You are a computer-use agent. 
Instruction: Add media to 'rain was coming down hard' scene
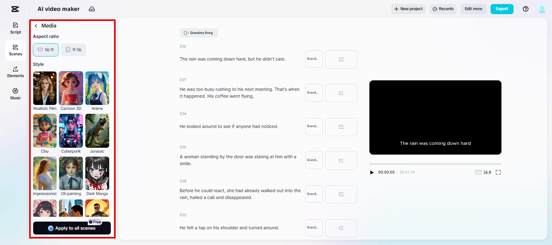pyautogui.click(x=341, y=59)
